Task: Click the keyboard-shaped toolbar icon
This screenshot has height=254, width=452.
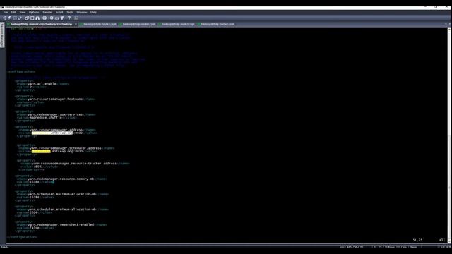Action: (x=56, y=18)
